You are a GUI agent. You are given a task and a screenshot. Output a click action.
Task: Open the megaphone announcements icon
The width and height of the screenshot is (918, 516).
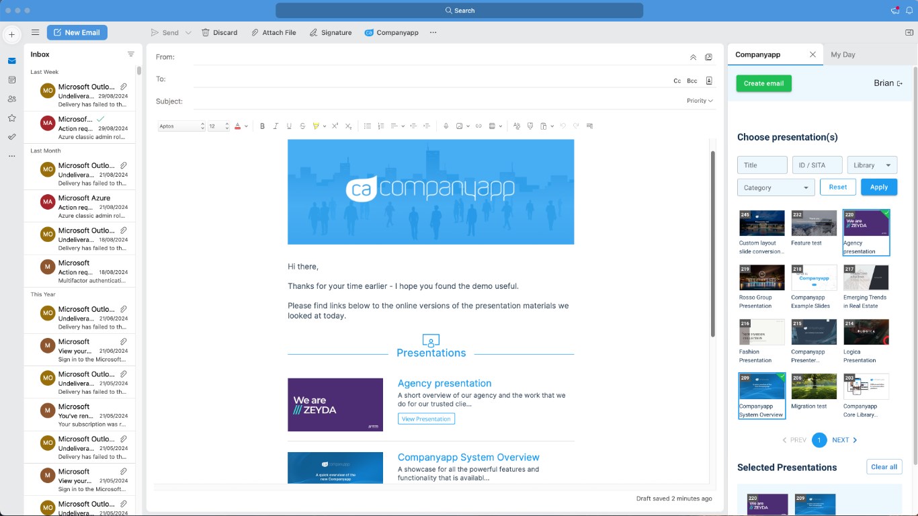pos(895,11)
